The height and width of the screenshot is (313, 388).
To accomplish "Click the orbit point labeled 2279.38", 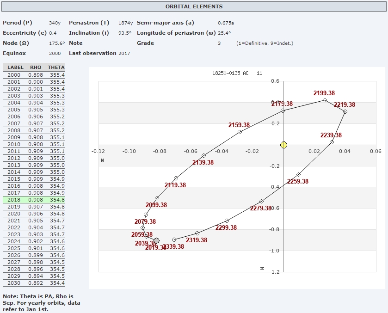I will (x=261, y=201).
